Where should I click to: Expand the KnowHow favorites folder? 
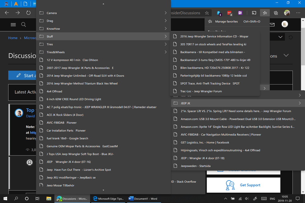point(103,29)
